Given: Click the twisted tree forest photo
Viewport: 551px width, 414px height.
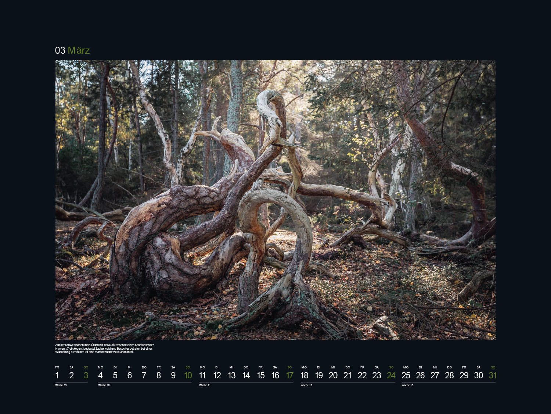Looking at the screenshot, I should 275,200.
